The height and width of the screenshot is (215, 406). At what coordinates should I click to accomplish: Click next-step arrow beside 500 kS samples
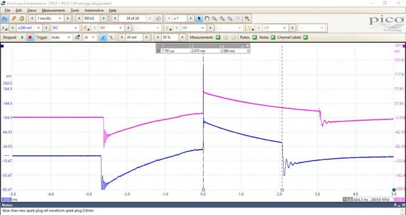(x=104, y=19)
